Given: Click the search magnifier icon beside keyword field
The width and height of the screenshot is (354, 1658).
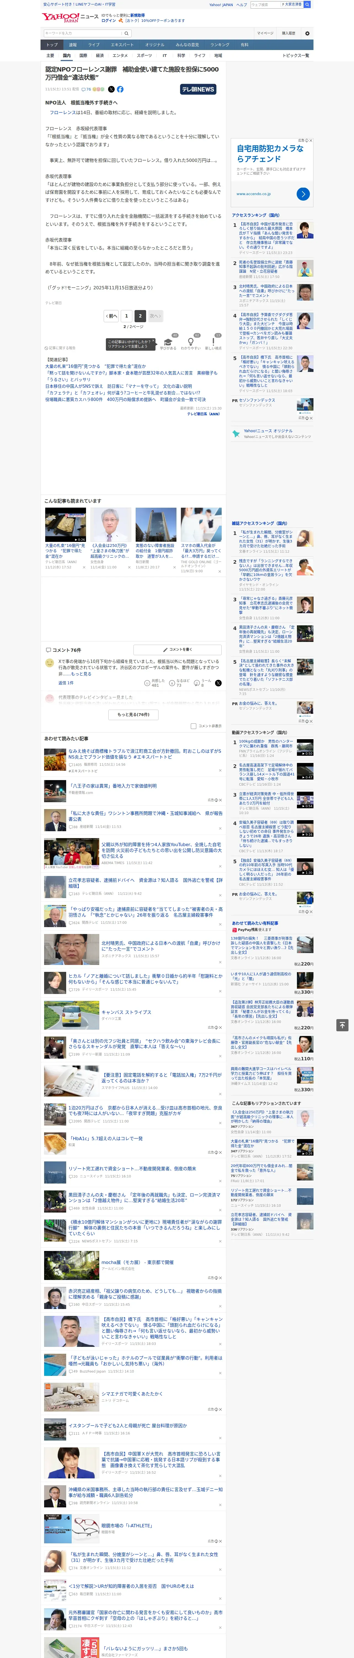Looking at the screenshot, I should tap(127, 33).
